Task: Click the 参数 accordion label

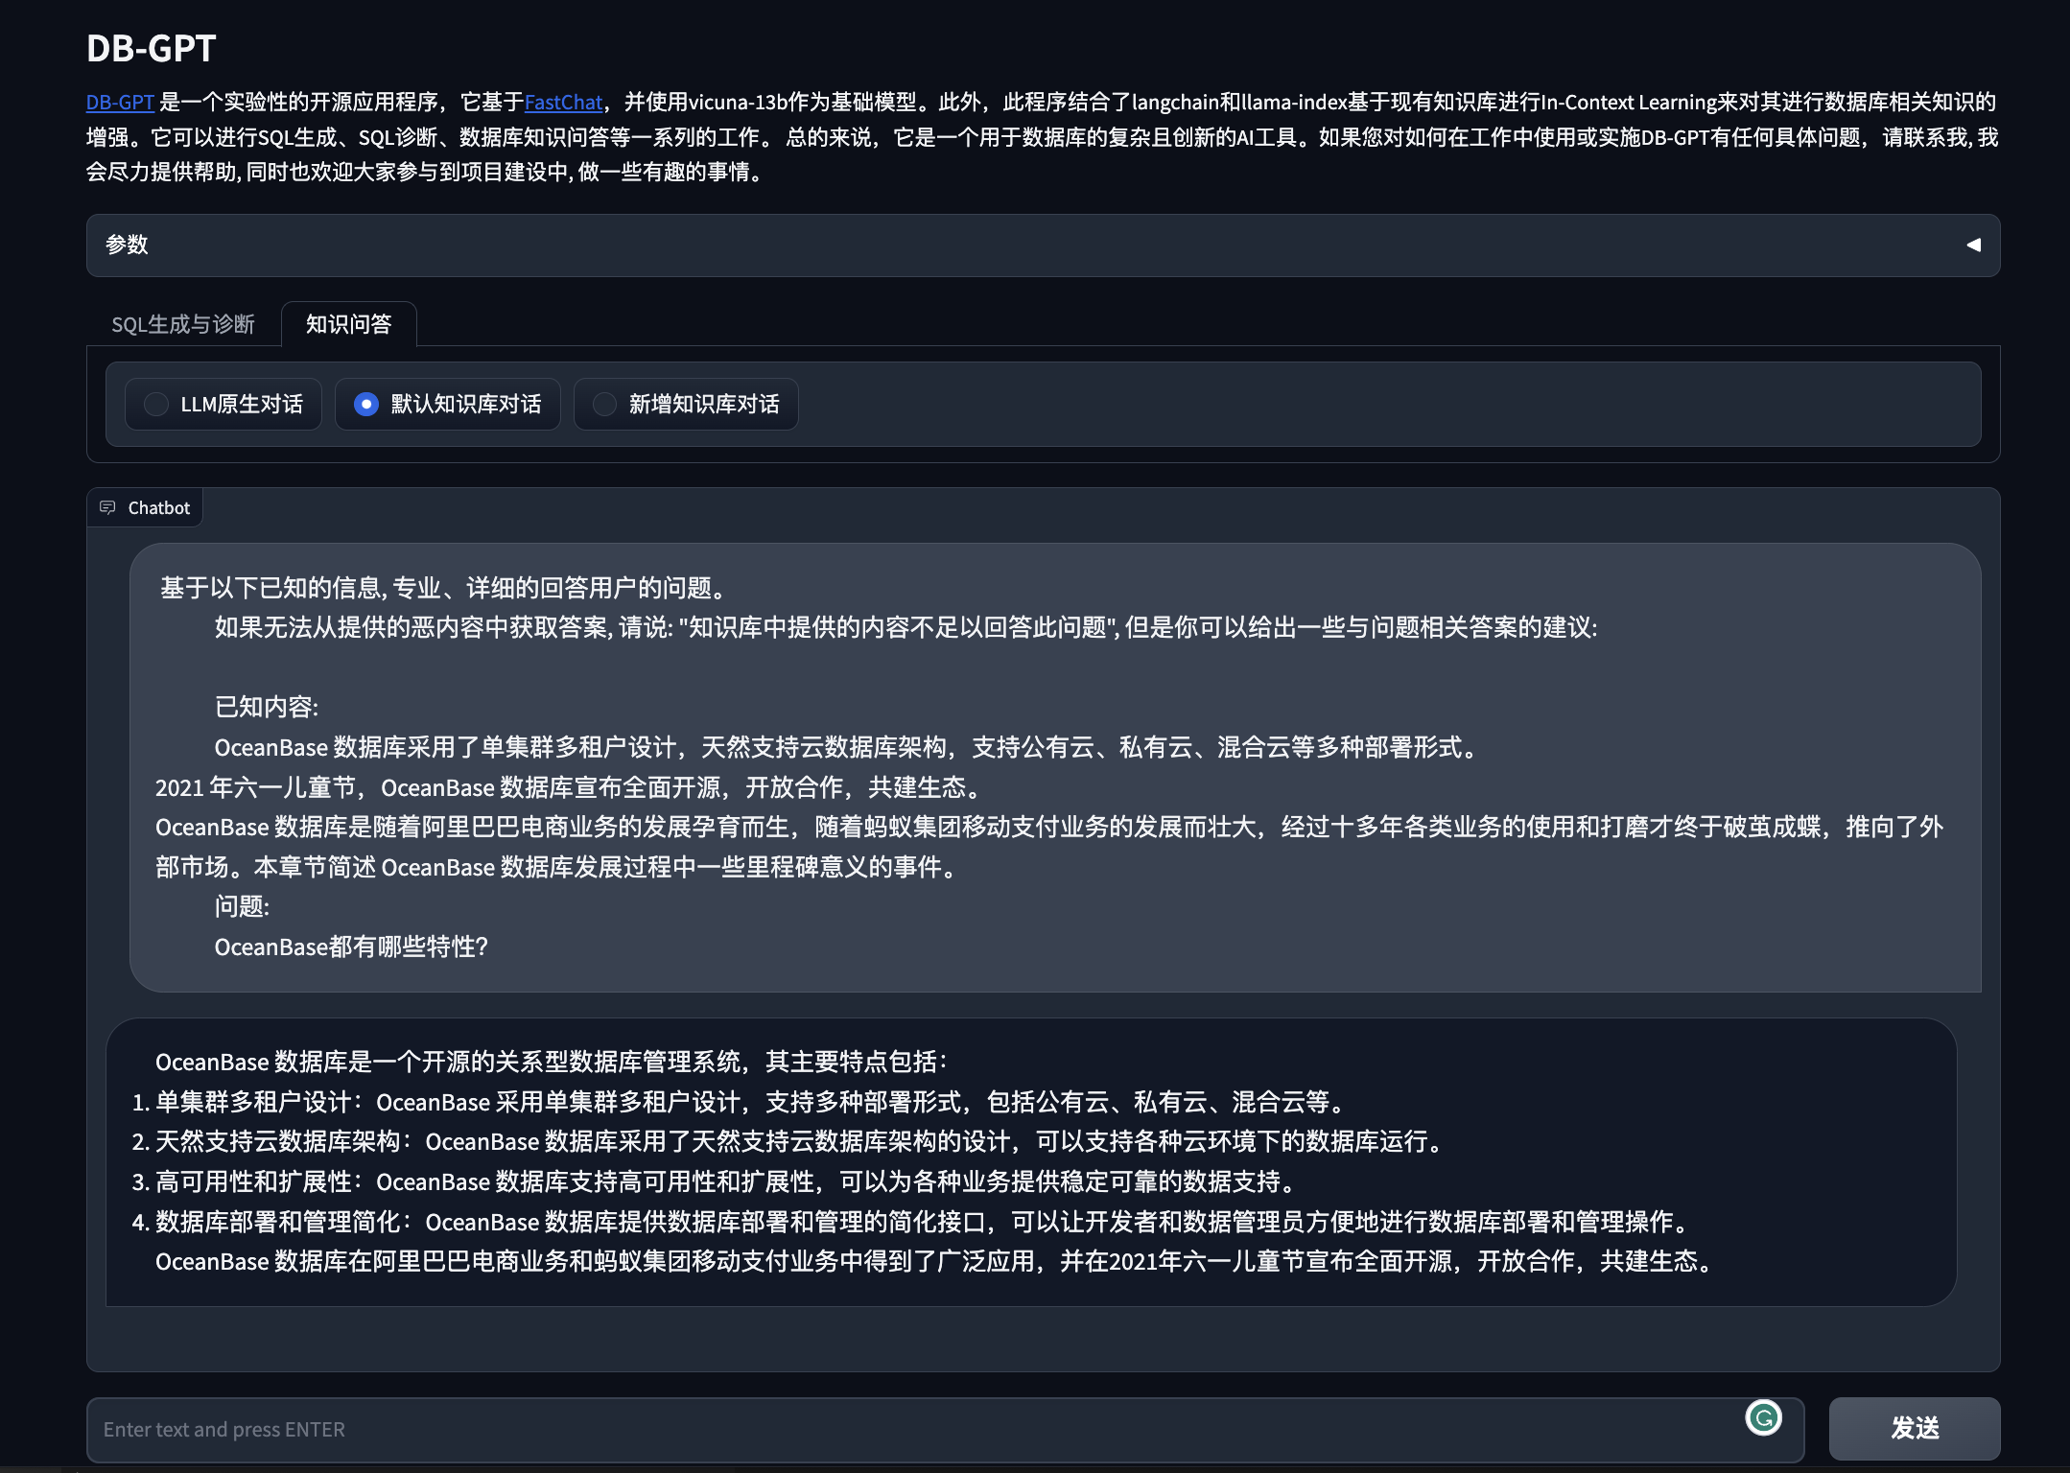Action: click(x=127, y=245)
